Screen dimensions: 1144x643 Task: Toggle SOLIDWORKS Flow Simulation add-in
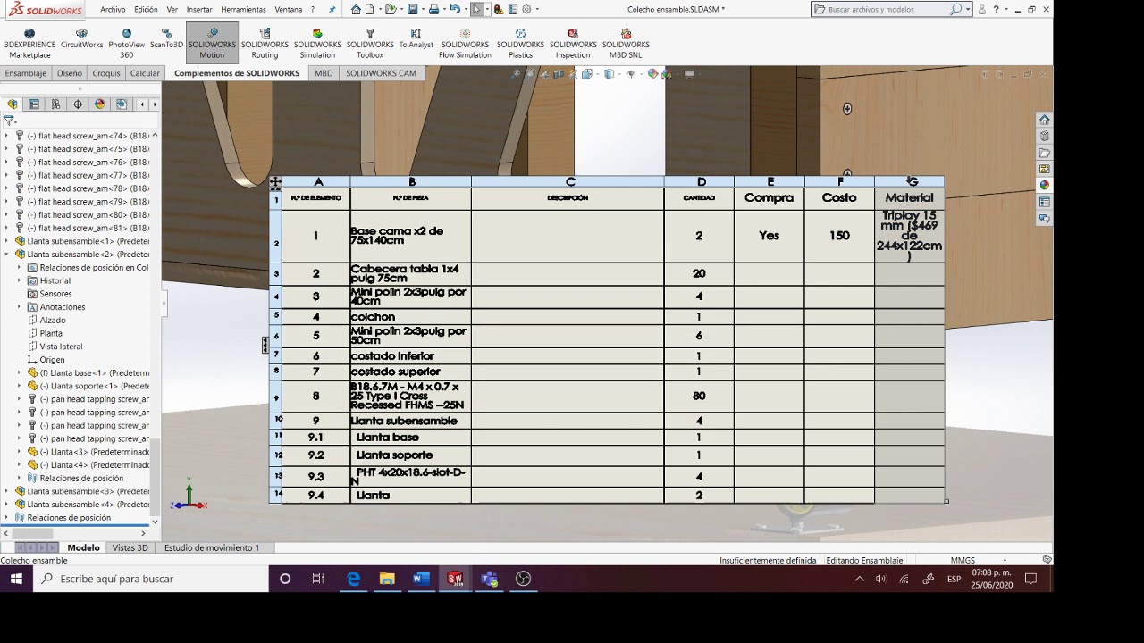coord(465,44)
